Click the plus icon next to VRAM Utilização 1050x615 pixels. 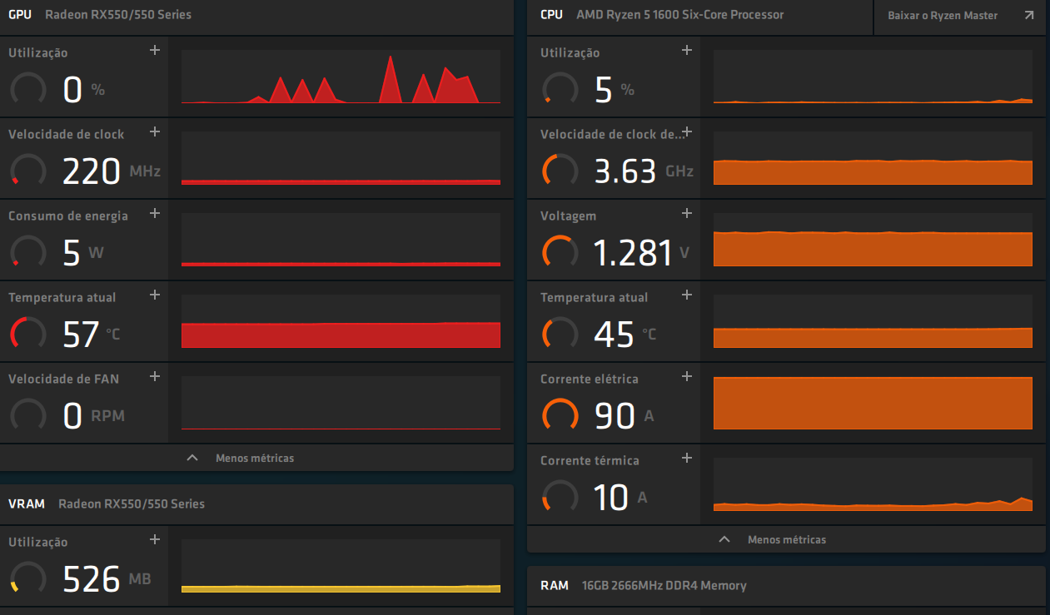click(x=154, y=540)
